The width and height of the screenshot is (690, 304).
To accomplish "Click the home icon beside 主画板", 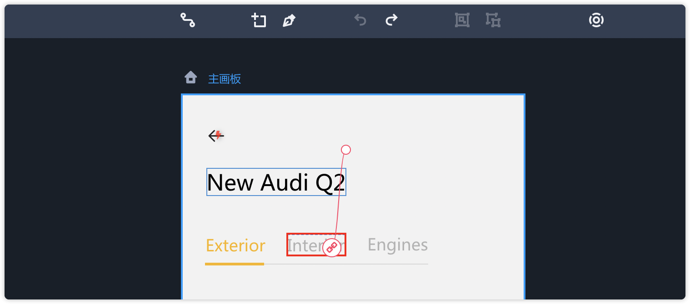I will pyautogui.click(x=190, y=78).
